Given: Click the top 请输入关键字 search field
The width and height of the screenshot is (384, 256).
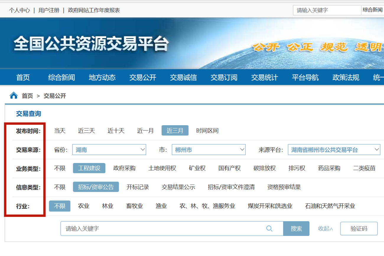Looking at the screenshot, I should [x=327, y=10].
